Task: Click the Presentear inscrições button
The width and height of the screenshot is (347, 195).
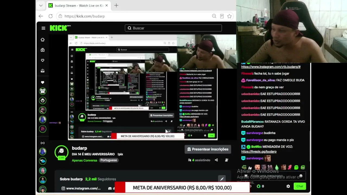Action: coord(208,149)
